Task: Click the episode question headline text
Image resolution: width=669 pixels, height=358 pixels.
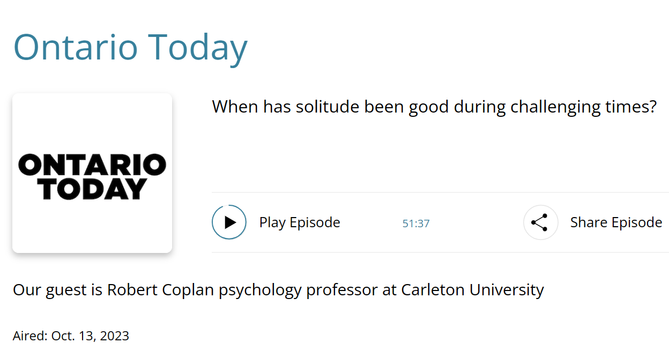Action: [434, 106]
